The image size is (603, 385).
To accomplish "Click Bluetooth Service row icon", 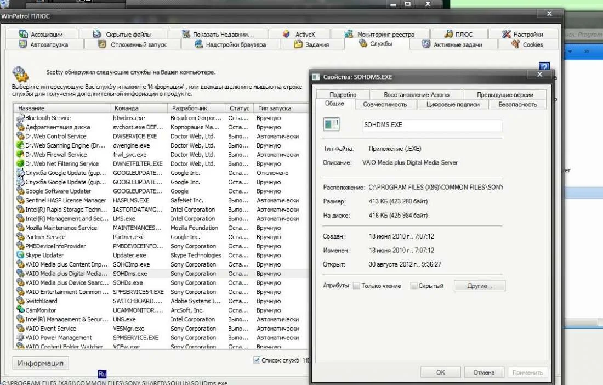I will (20, 118).
